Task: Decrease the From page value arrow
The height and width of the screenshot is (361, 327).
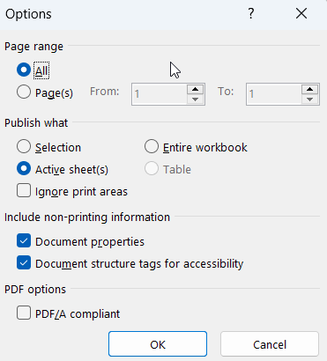Action: pos(196,99)
